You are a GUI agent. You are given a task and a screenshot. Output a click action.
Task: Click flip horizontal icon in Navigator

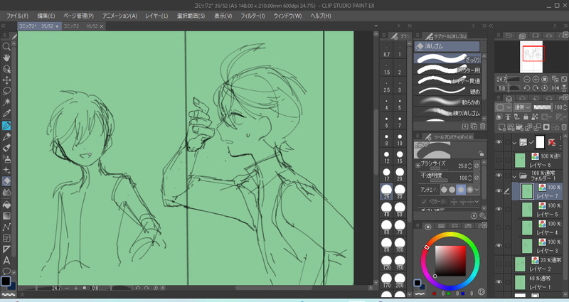click(555, 88)
